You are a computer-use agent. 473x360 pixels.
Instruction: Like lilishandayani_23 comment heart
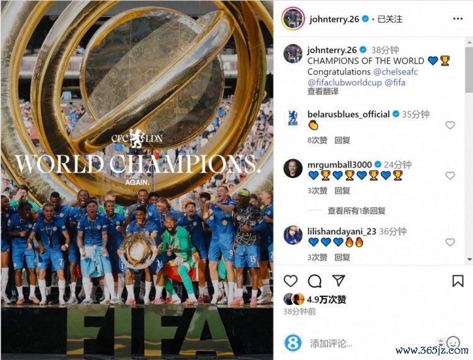tap(450, 242)
